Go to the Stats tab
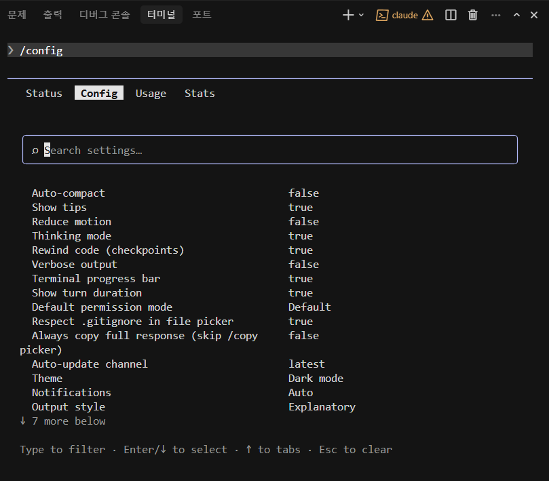This screenshot has height=481, width=549. (x=200, y=94)
